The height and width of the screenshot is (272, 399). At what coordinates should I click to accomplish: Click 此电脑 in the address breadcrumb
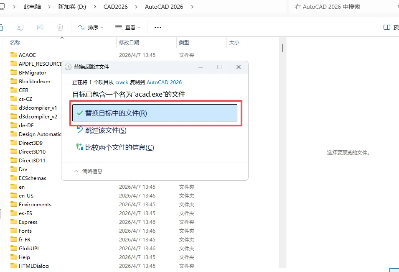[32, 7]
